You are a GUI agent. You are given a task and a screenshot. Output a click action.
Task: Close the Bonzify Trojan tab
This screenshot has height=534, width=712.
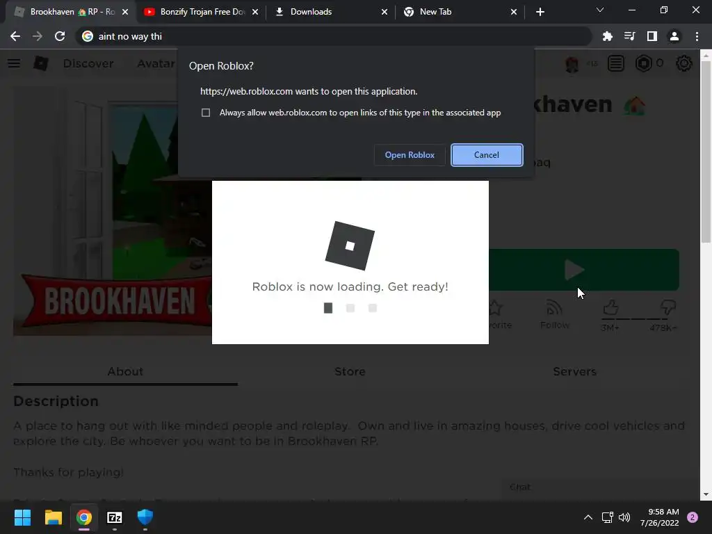255,12
